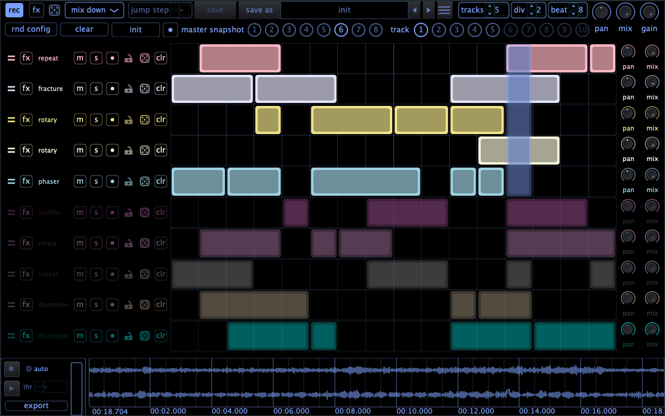This screenshot has width=665, height=416.
Task: Click the export button
Action: tap(36, 406)
